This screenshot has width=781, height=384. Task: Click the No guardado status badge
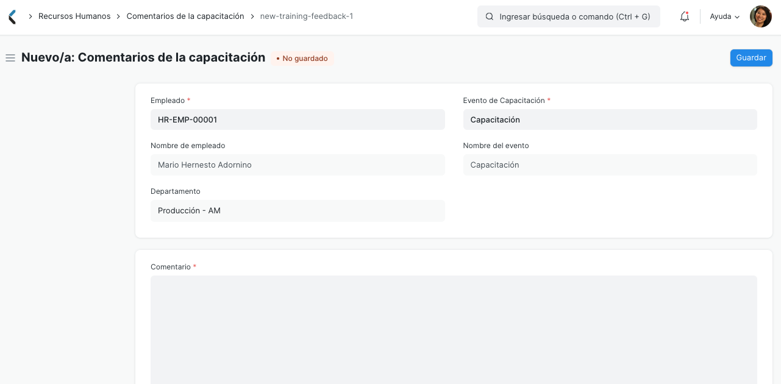(x=302, y=59)
